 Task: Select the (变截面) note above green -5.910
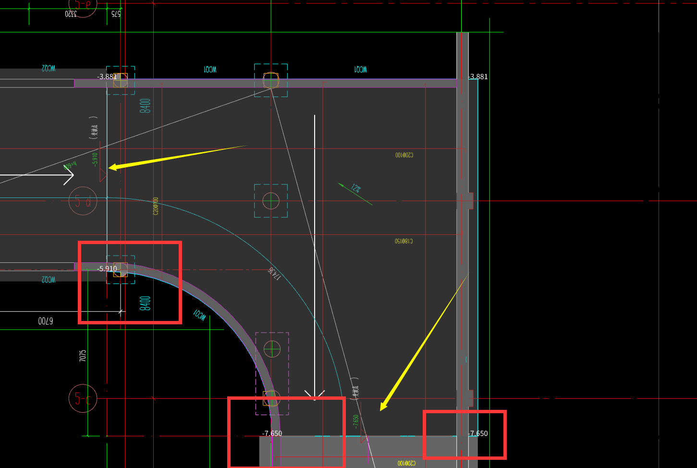point(94,128)
